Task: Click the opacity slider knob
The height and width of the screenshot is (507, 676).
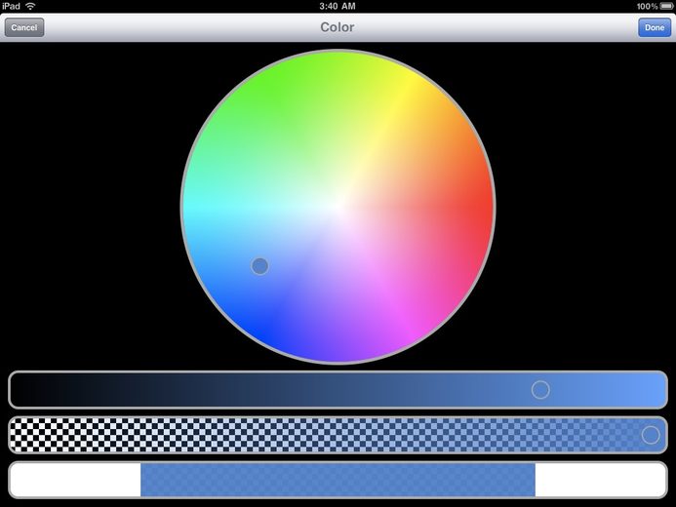Action: click(x=651, y=435)
